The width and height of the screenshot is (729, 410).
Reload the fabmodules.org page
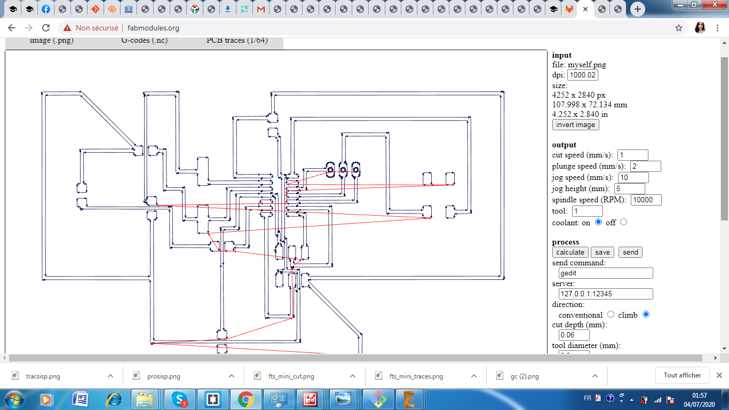click(46, 28)
